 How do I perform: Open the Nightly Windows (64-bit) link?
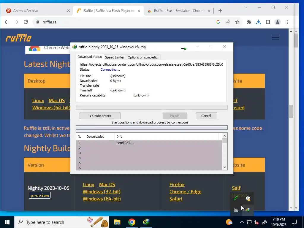click(102, 199)
